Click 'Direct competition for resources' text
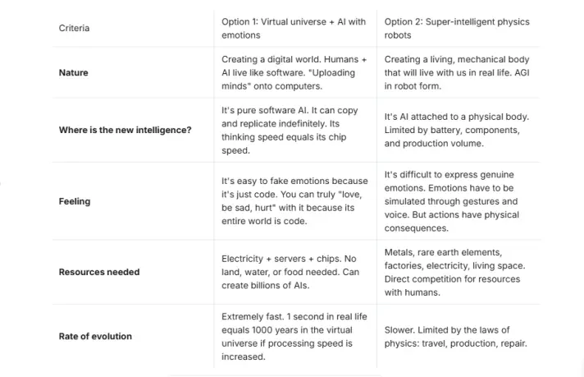Screen dimensions: 584x377 pyautogui.click(x=452, y=279)
